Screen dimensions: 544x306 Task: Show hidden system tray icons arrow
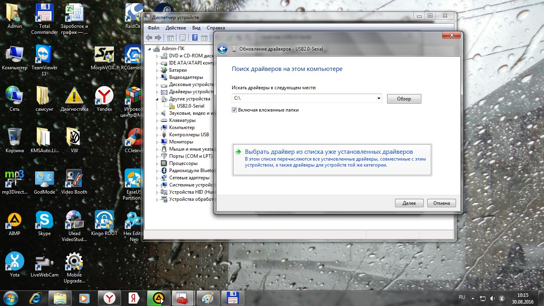[473, 298]
